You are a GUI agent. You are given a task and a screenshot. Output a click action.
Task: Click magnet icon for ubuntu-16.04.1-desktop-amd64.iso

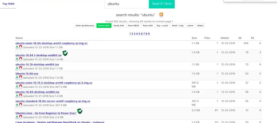coord(21,59)
